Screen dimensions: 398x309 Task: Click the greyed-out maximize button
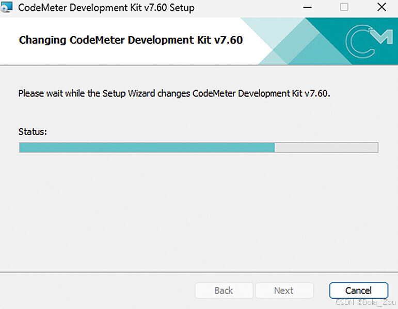tap(344, 7)
